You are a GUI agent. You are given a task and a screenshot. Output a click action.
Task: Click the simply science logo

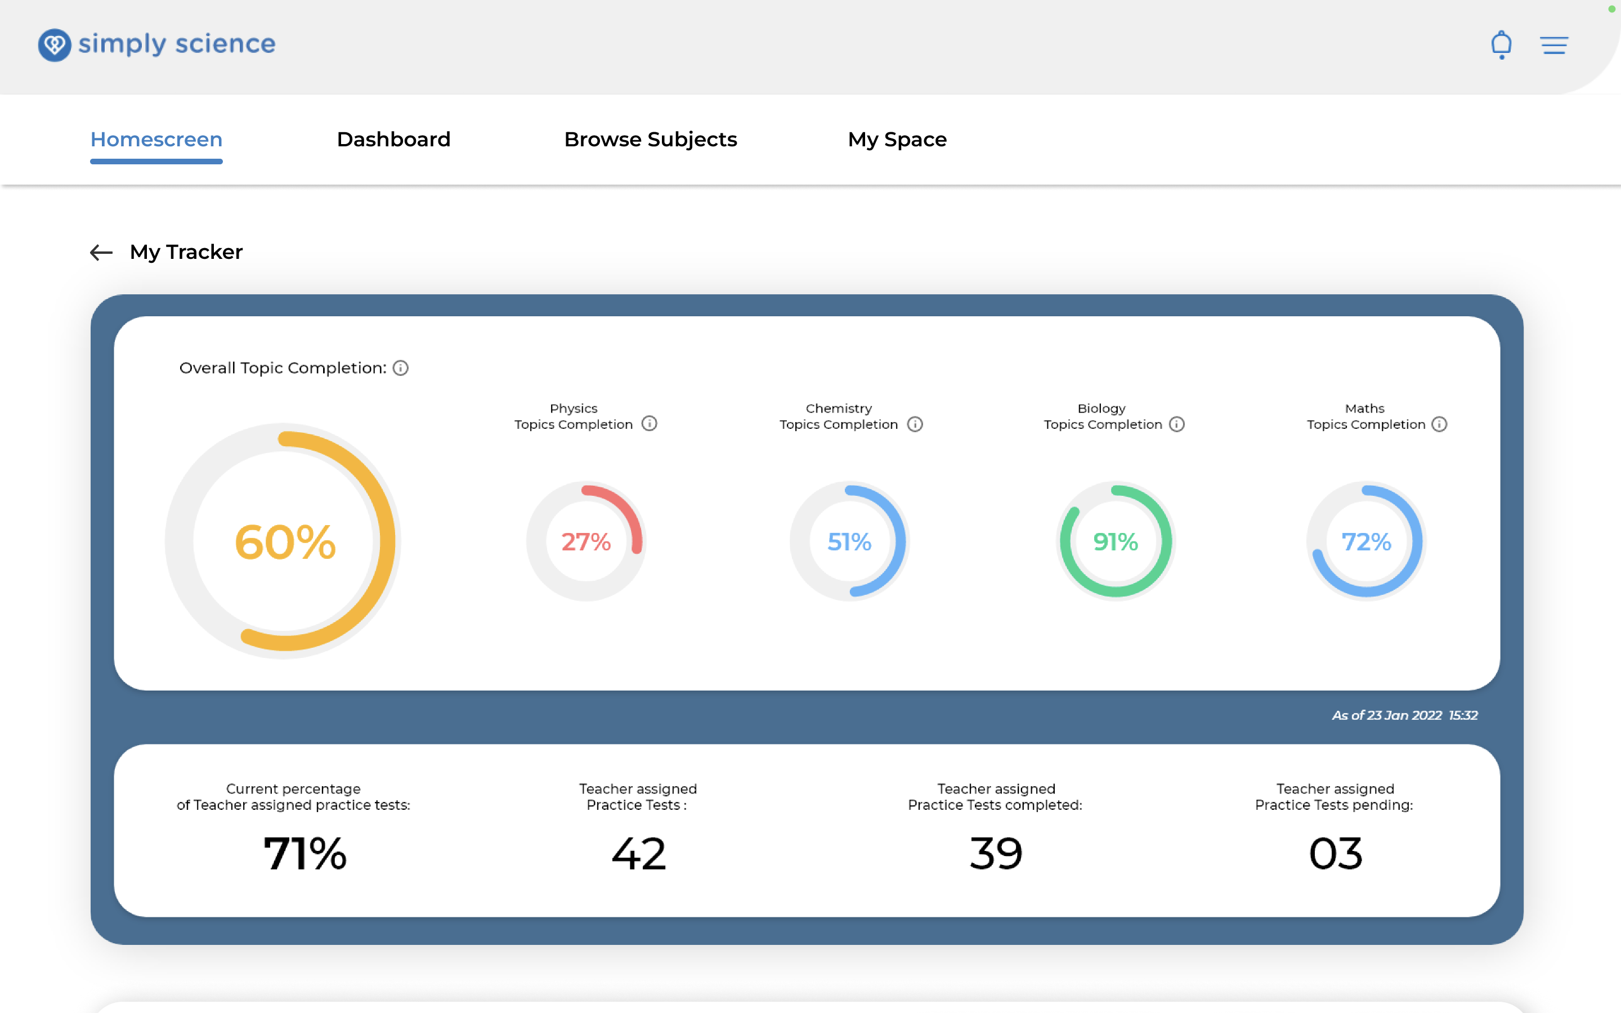[x=156, y=45]
